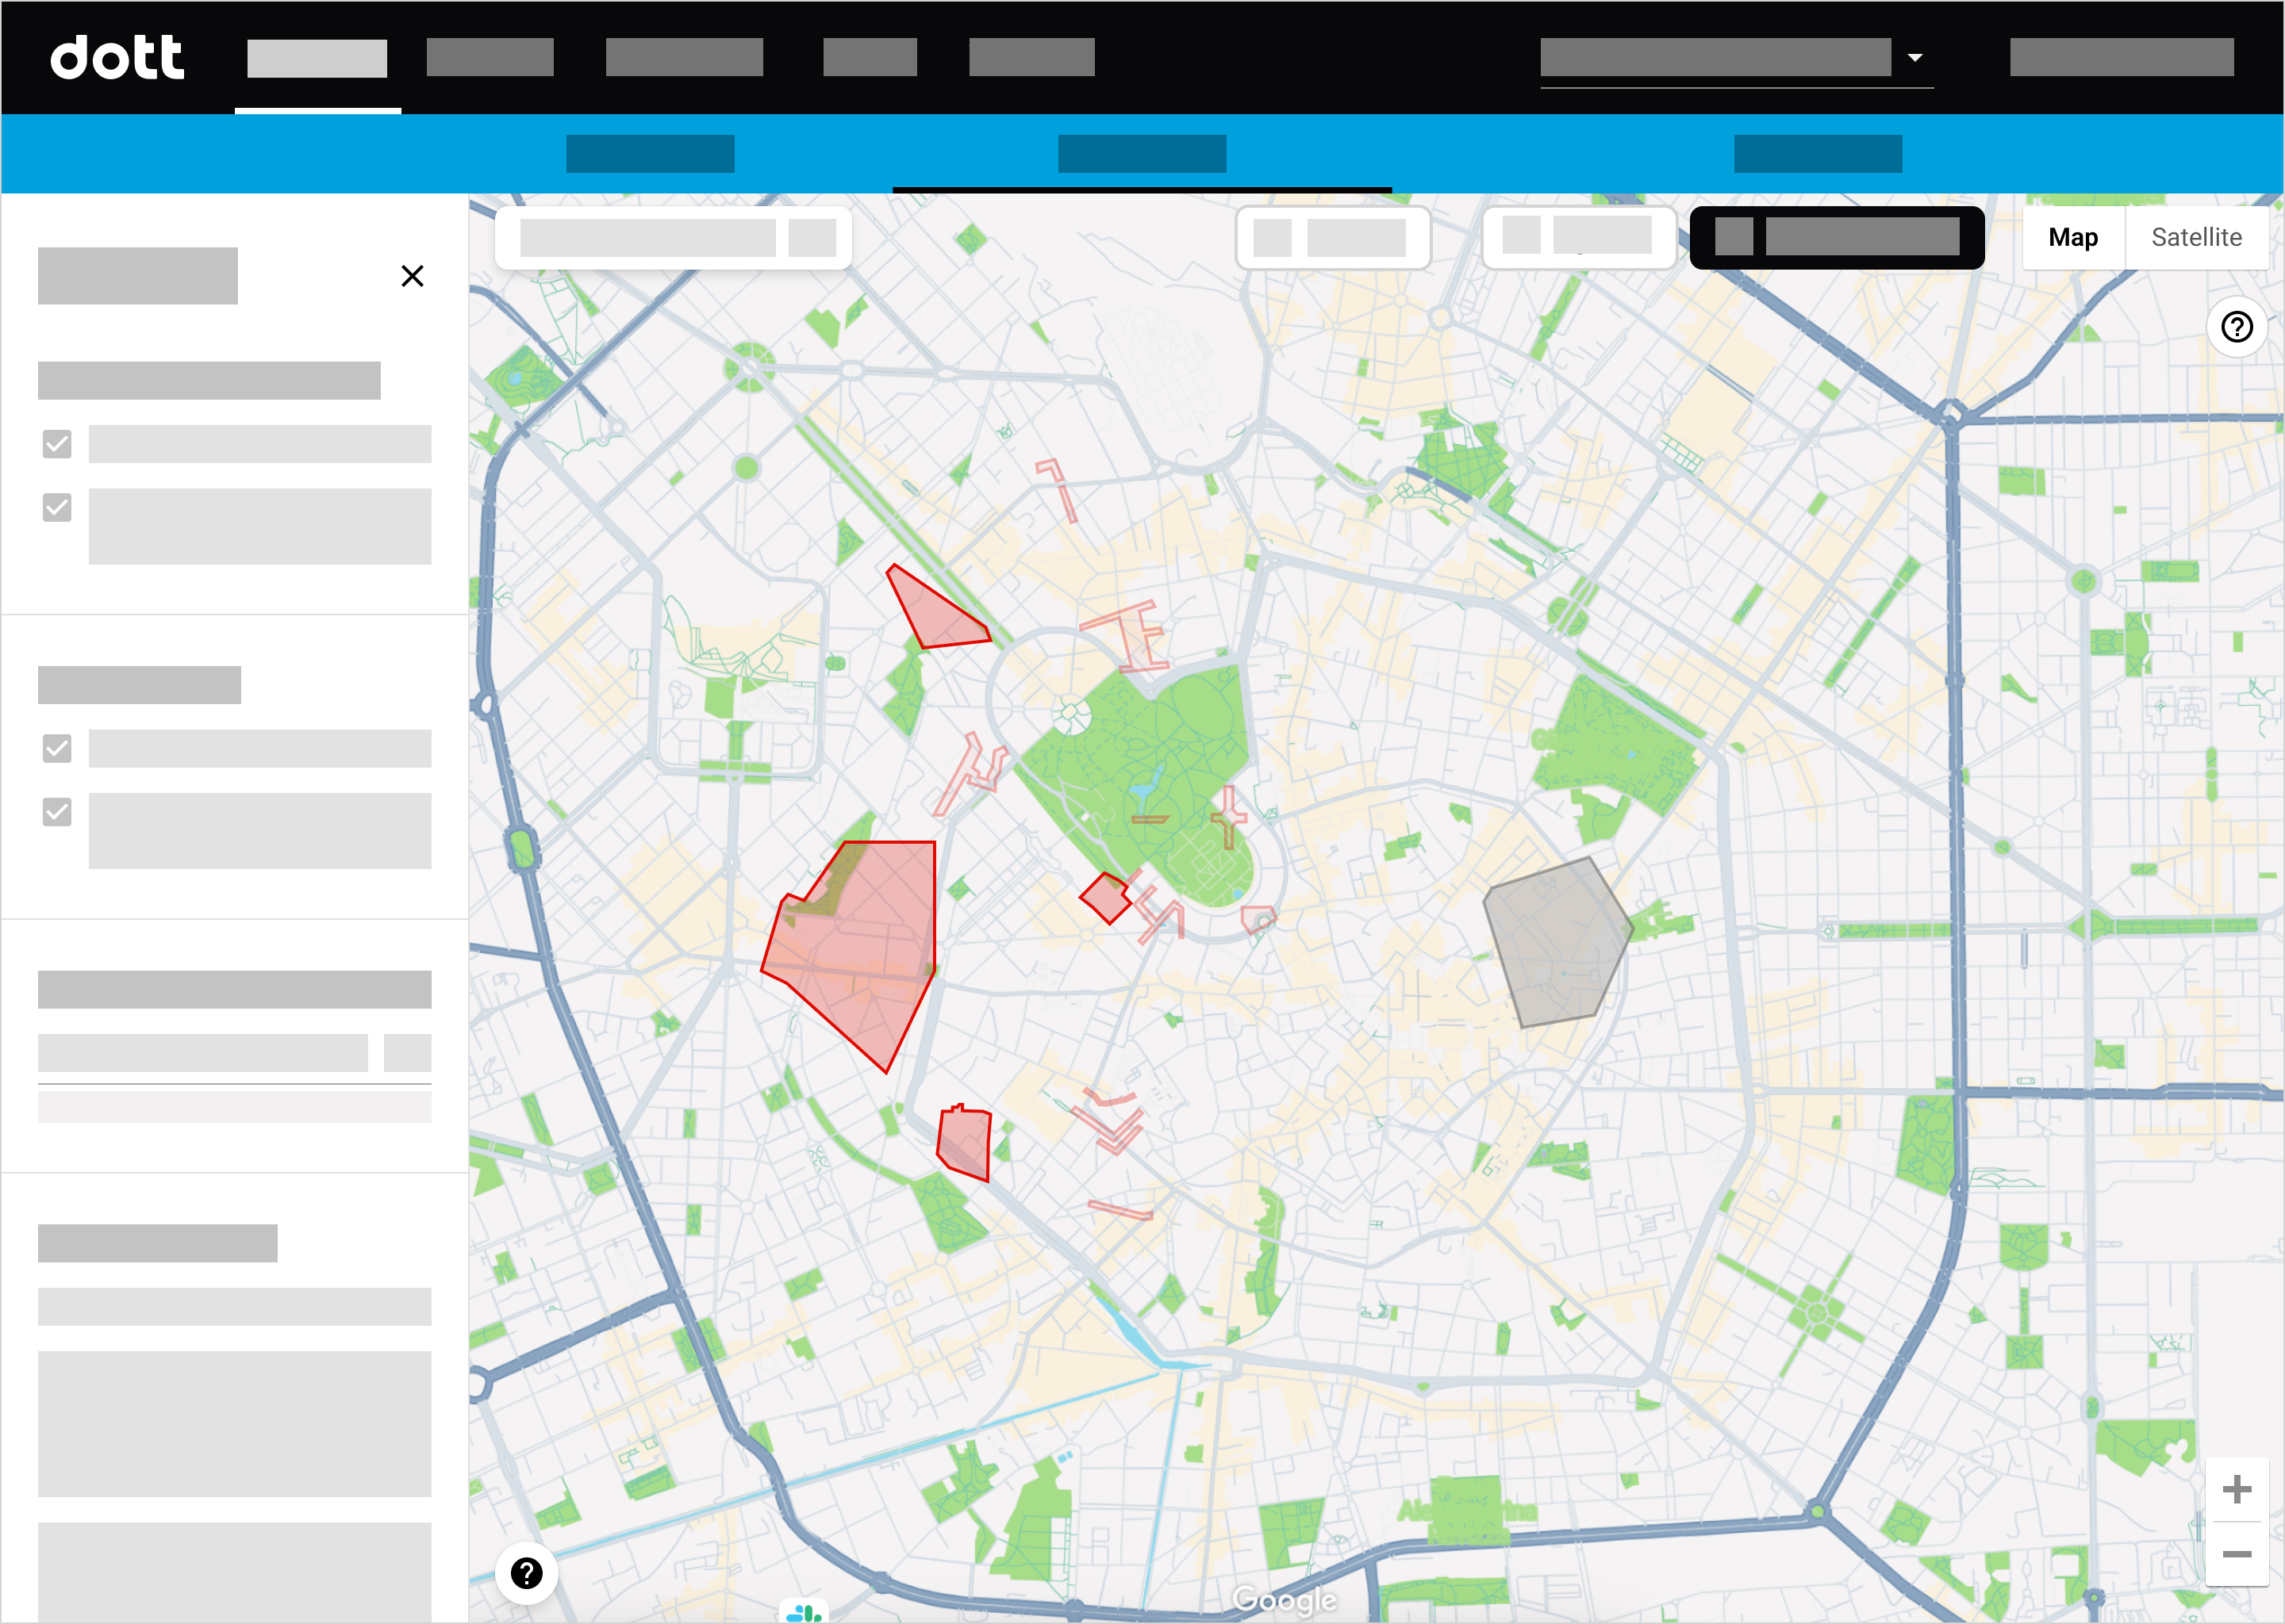This screenshot has height=1624, width=2285.
Task: Click the dark highlighted control above the map
Action: click(x=1838, y=237)
